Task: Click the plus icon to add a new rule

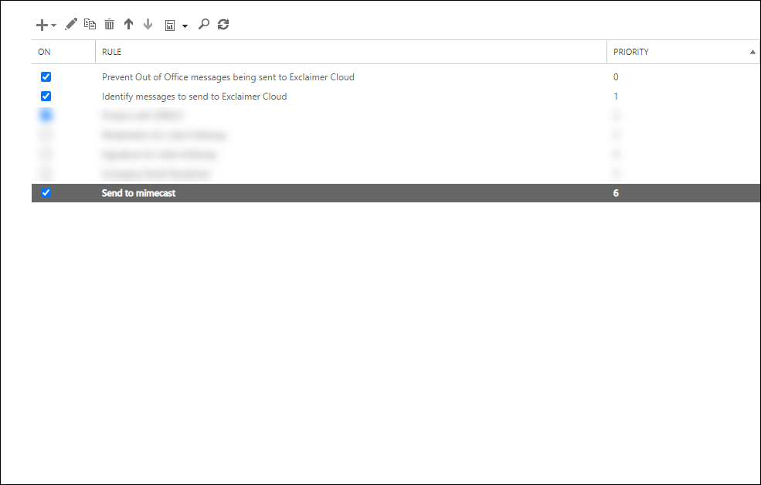Action: pyautogui.click(x=42, y=25)
